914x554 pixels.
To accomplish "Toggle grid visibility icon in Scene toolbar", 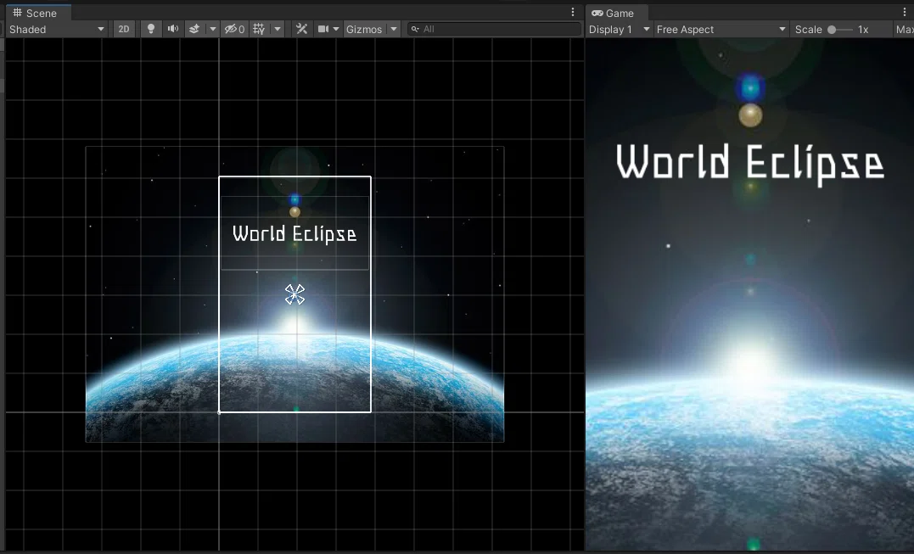I will (x=260, y=29).
